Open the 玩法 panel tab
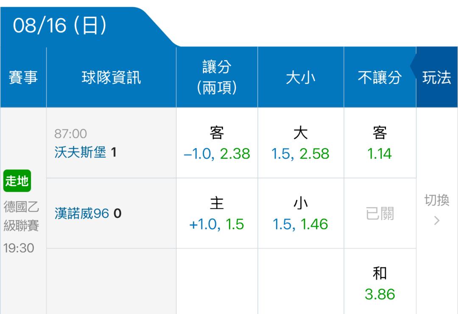This screenshot has width=458, height=314. click(437, 77)
